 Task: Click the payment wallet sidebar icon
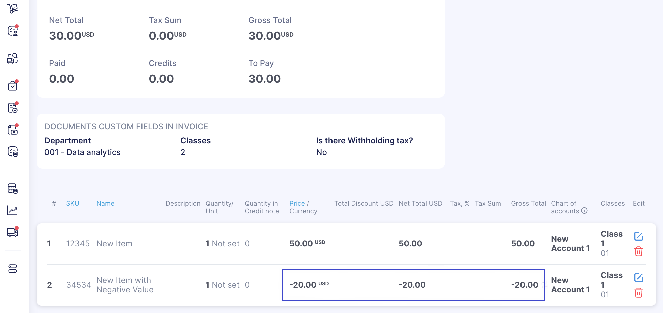coord(13,130)
